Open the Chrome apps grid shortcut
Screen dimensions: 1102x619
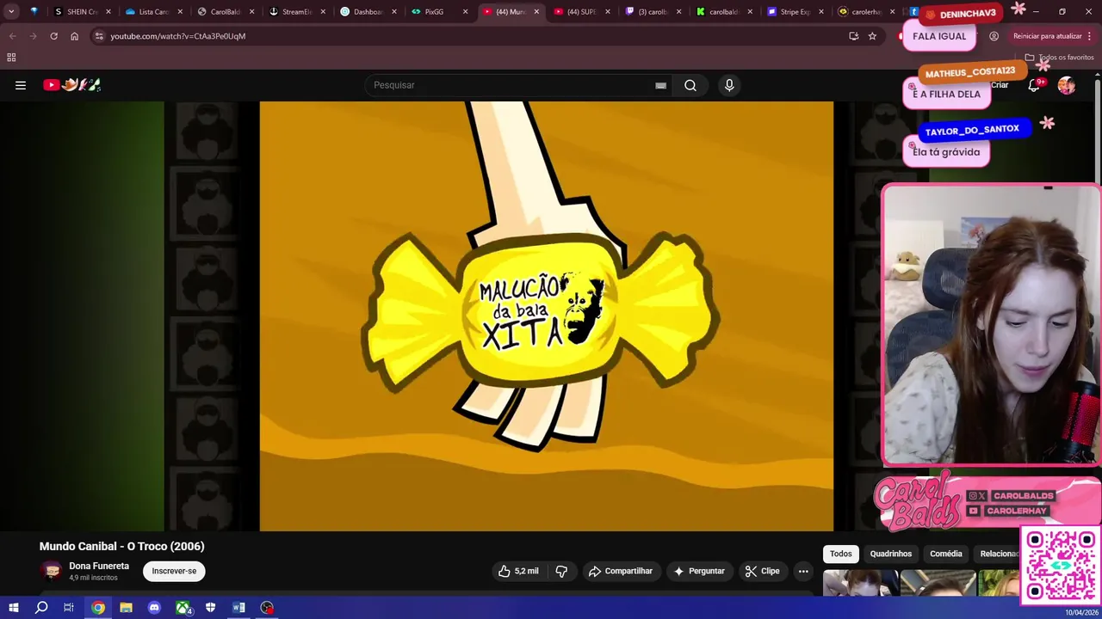pyautogui.click(x=11, y=58)
